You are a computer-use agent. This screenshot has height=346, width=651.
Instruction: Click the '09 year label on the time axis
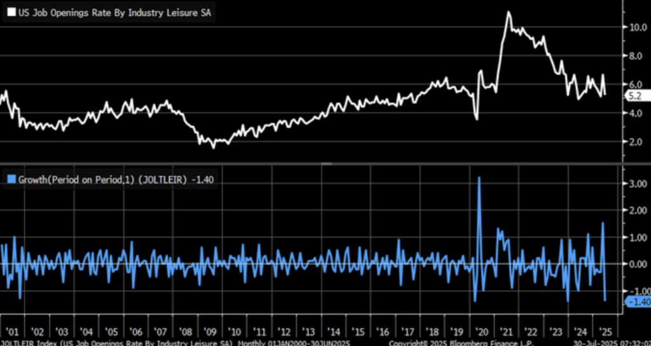[x=210, y=331]
